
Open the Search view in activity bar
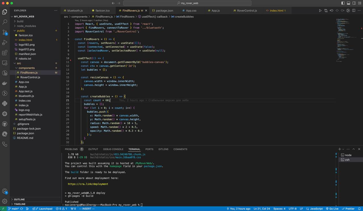[5, 22]
